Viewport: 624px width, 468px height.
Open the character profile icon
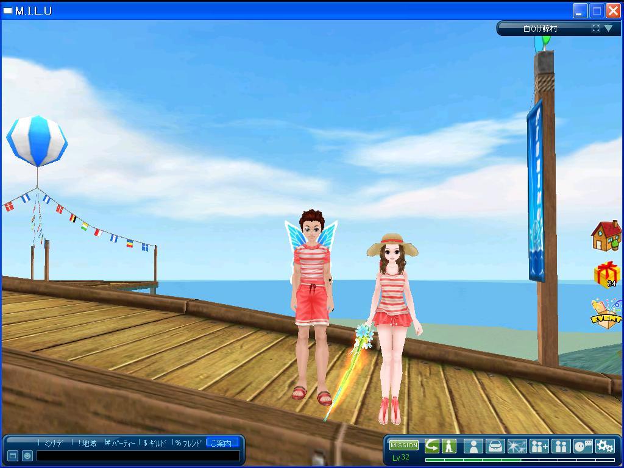pos(473,446)
